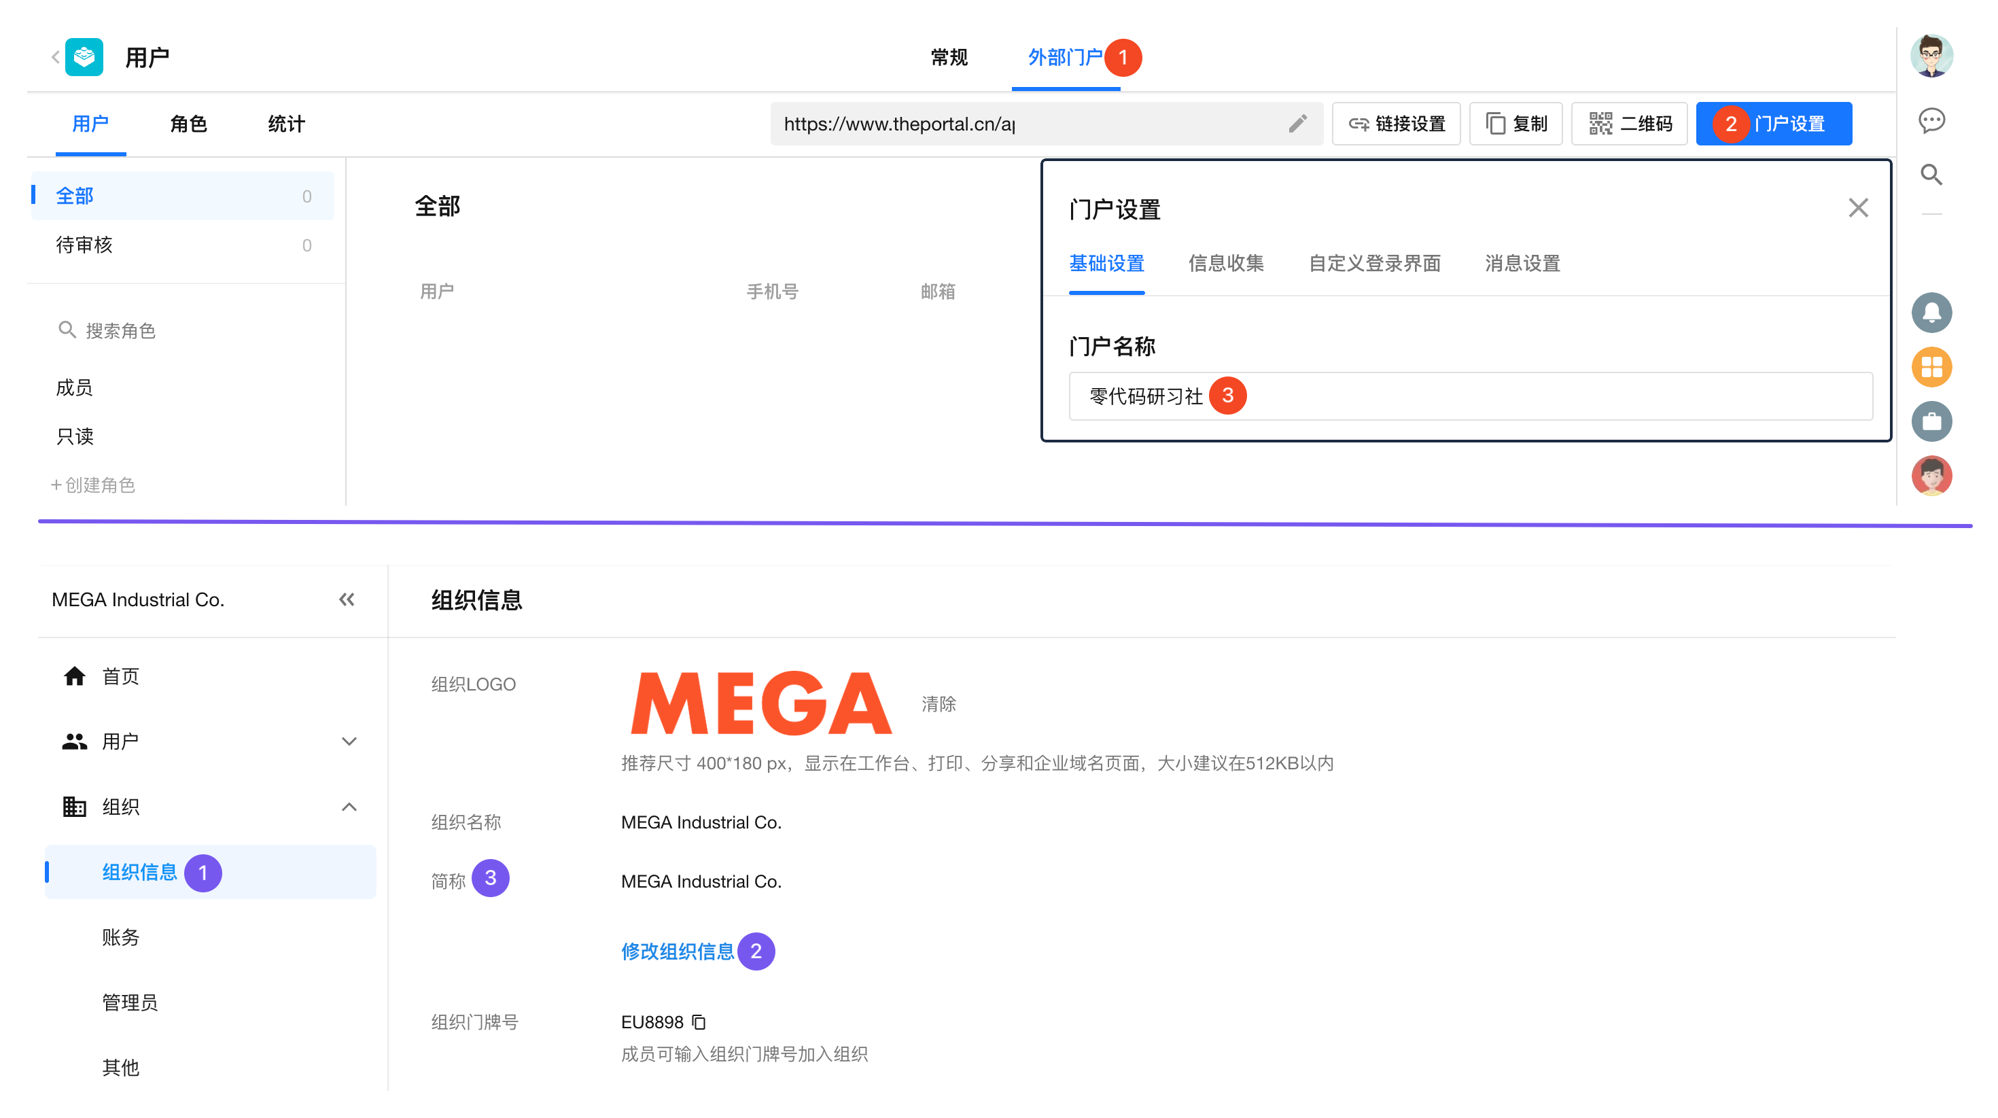Image resolution: width=1998 pixels, height=1118 pixels.
Task: Click the 二维码 button
Action: coord(1629,124)
